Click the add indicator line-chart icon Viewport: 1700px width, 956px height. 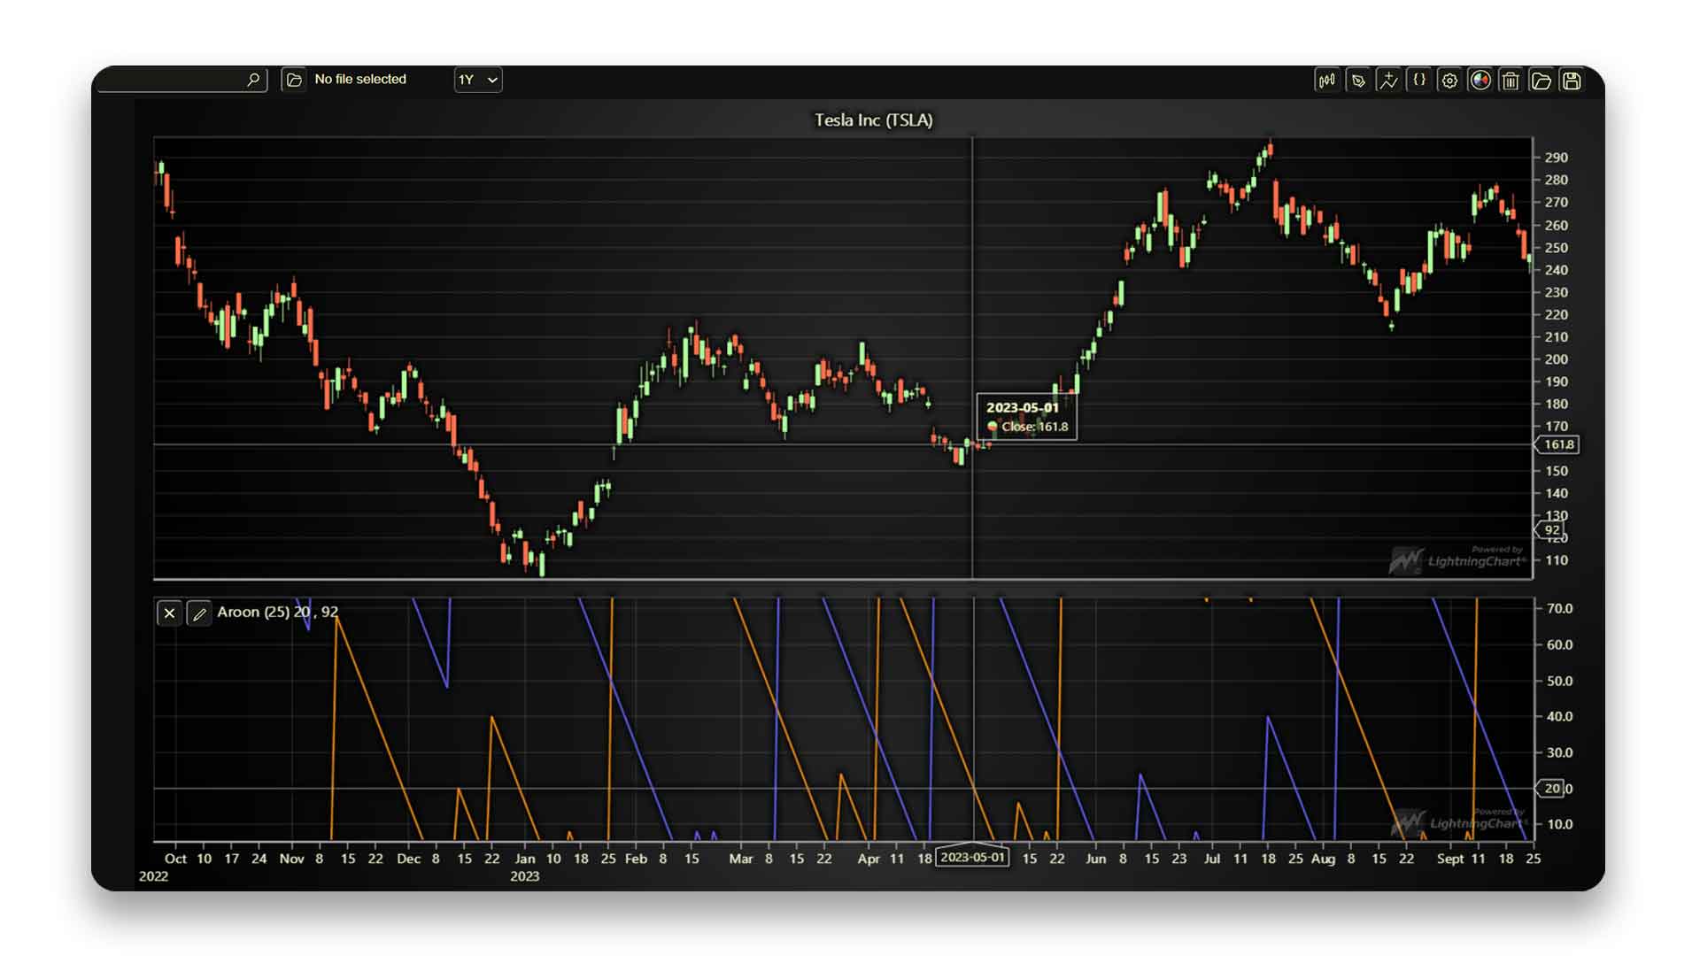coord(1388,81)
